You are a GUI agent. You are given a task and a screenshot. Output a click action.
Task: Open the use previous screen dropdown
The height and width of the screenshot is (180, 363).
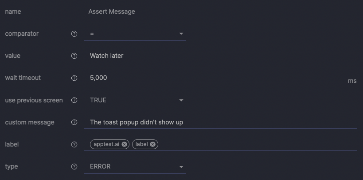tap(135, 100)
